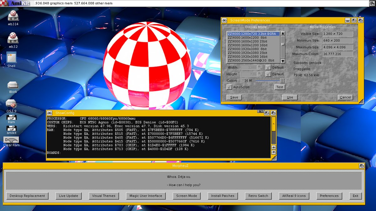Click the Clear Ram desktop icon
Image resolution: width=376 pixels, height=211 pixels.
coord(11,140)
